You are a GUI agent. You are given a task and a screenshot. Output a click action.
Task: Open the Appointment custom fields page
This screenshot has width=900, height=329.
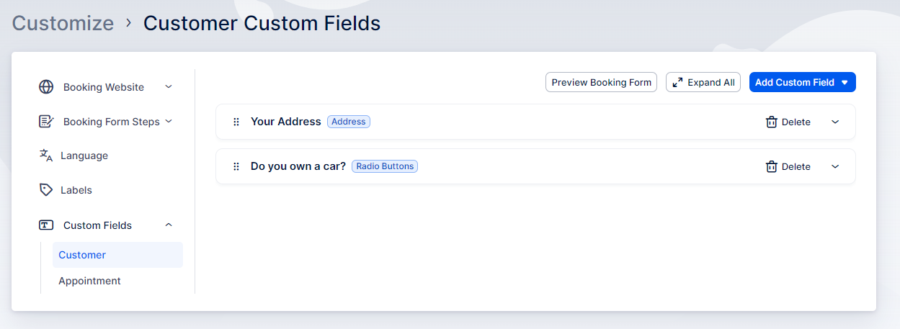(89, 281)
